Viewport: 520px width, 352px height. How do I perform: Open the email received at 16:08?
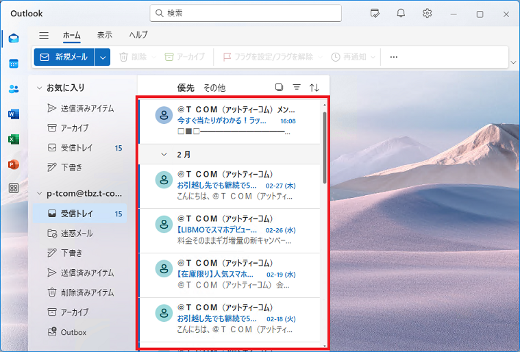click(230, 121)
